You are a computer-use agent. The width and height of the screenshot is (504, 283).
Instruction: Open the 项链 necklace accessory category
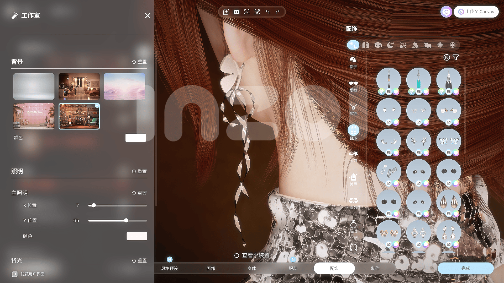click(x=353, y=110)
